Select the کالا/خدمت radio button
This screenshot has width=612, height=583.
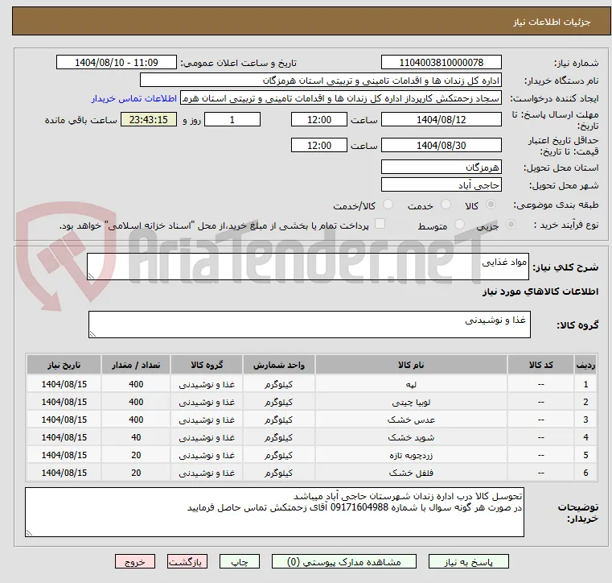click(388, 205)
